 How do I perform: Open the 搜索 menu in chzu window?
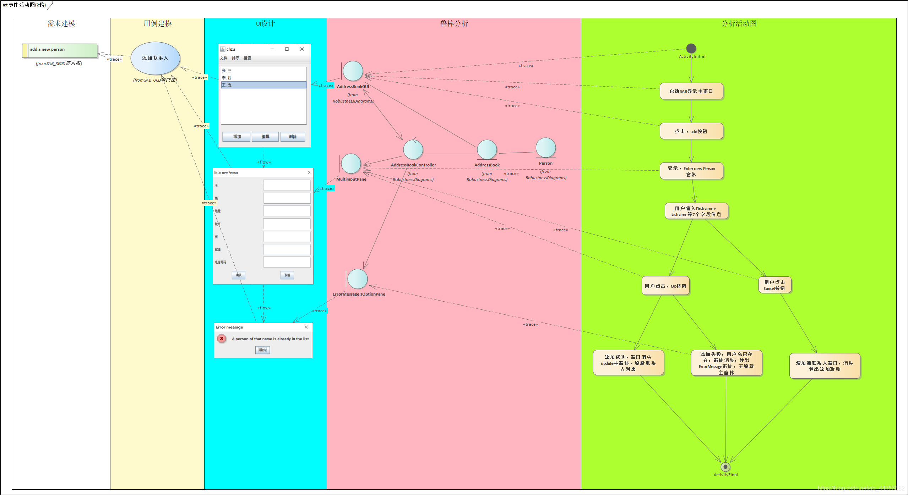(x=247, y=58)
